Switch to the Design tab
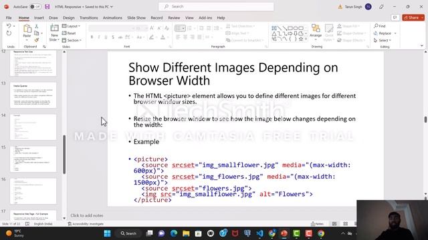Screen dimensions: 428x240 (x=69, y=18)
